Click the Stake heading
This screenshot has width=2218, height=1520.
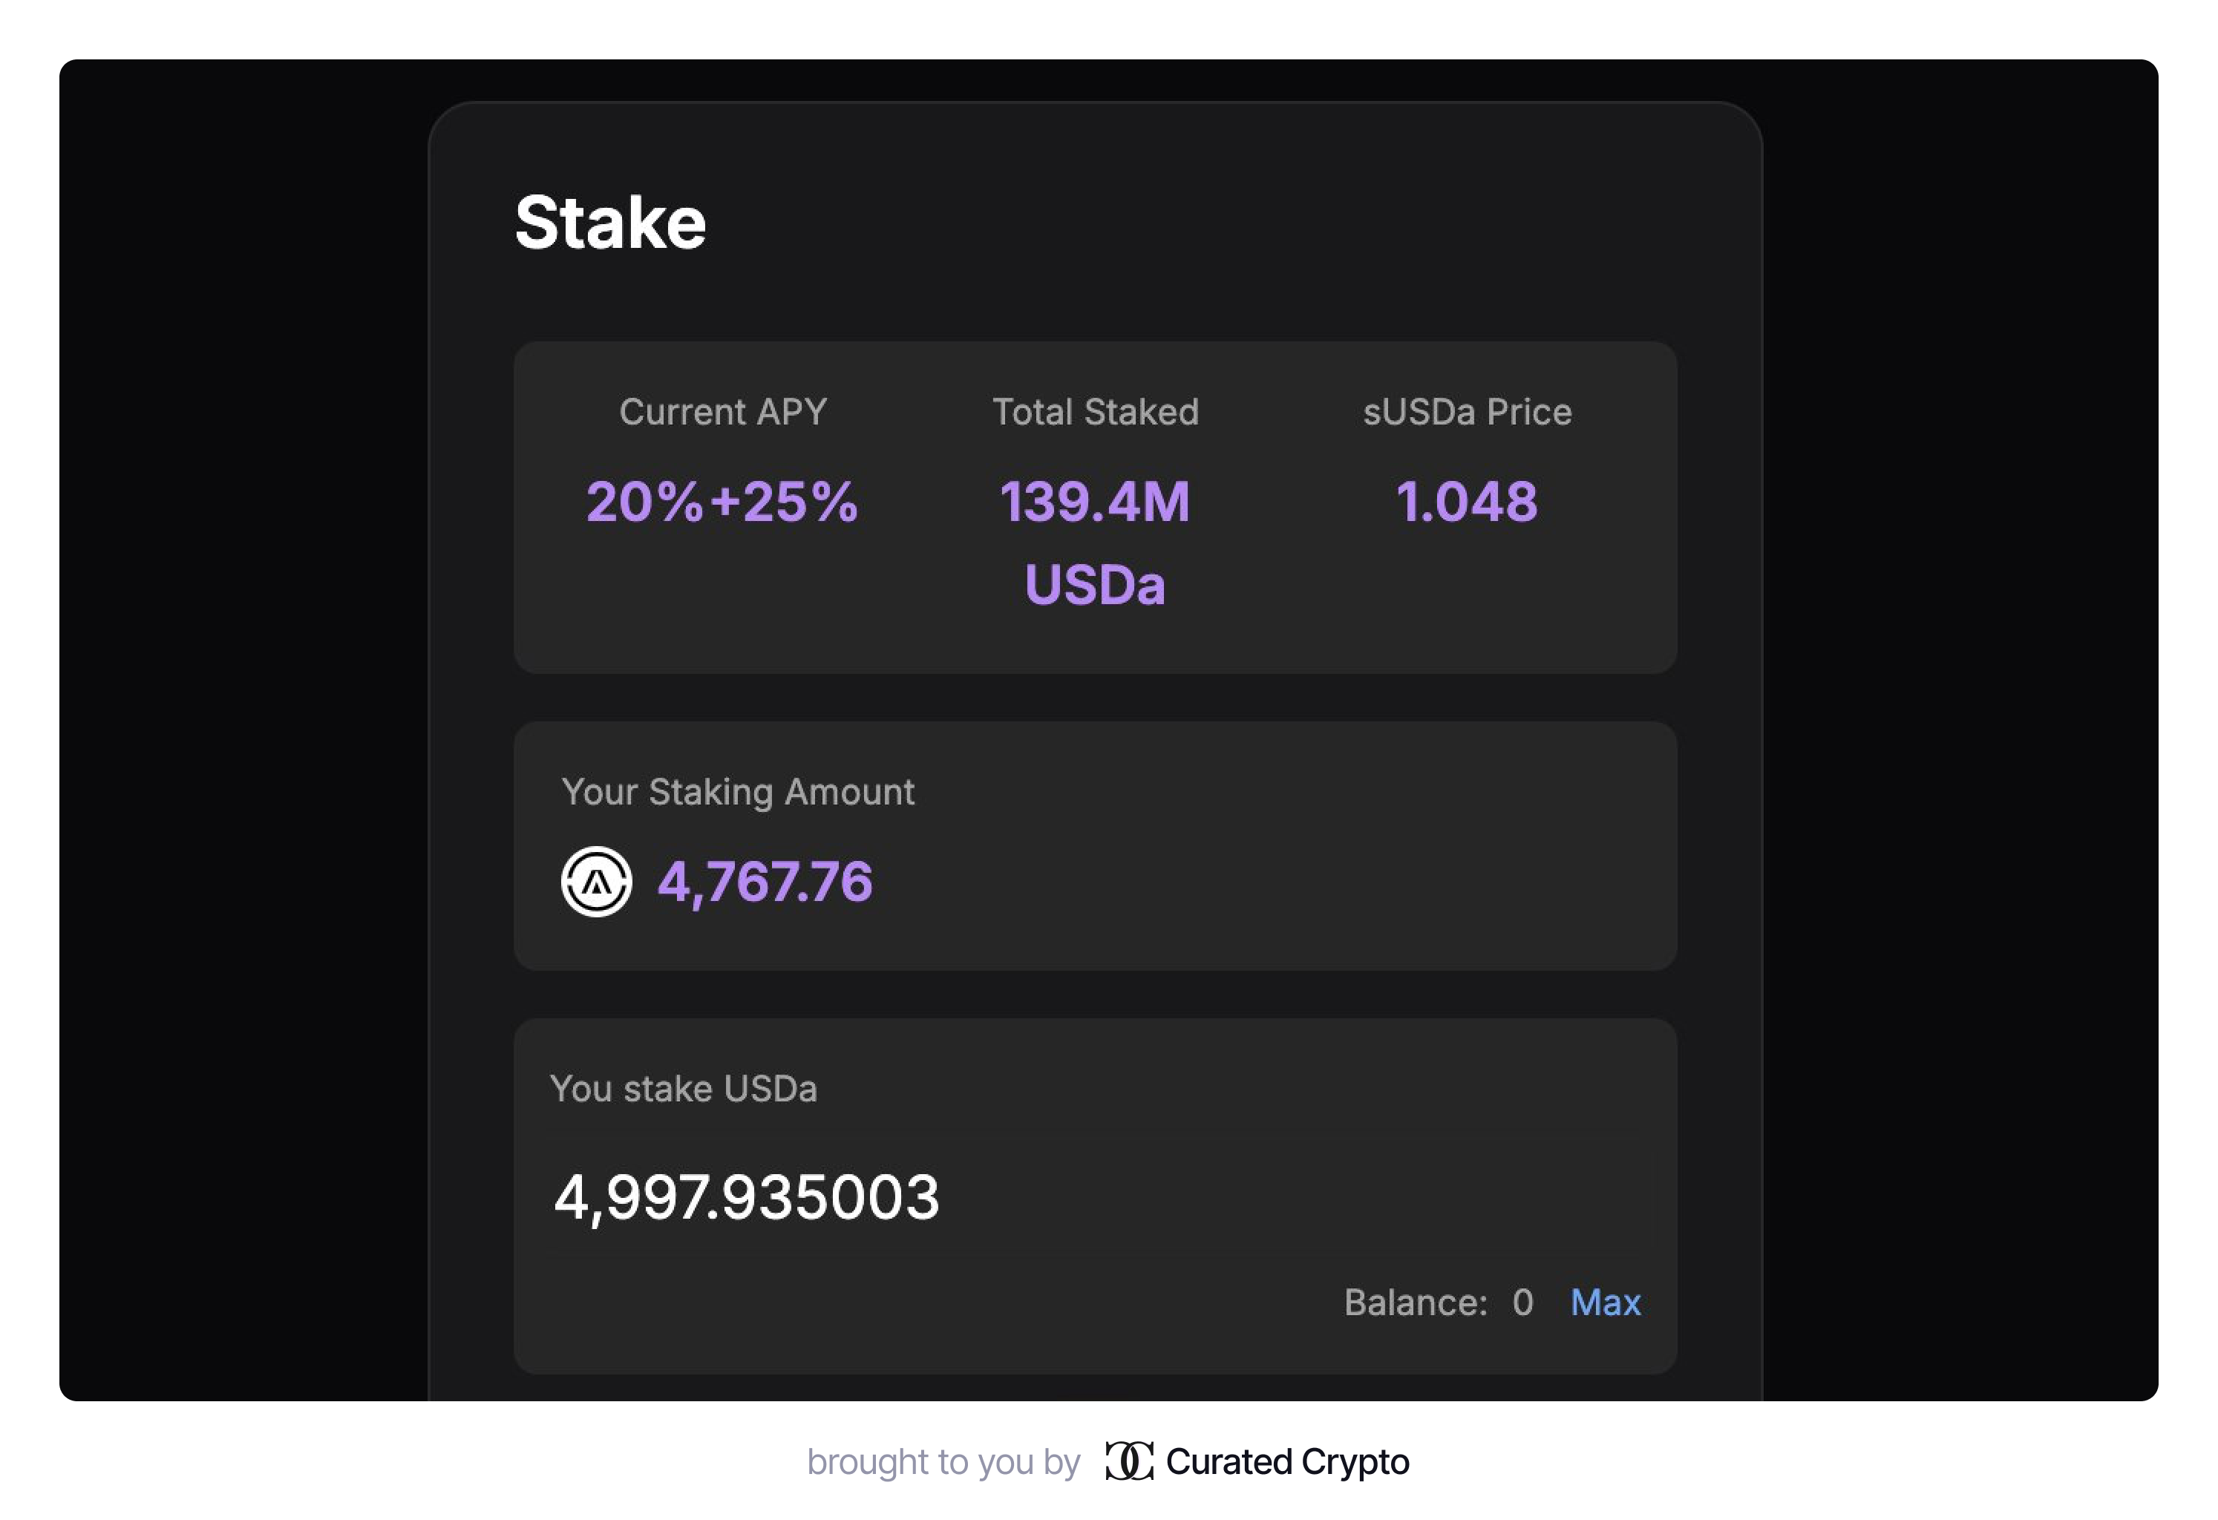610,223
